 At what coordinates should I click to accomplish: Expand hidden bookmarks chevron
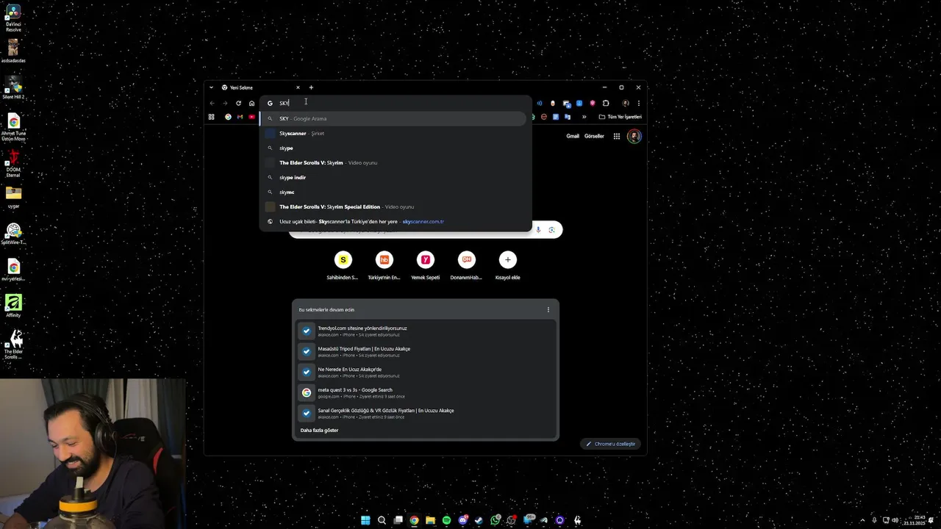point(584,117)
